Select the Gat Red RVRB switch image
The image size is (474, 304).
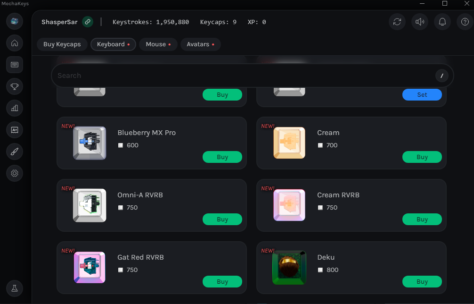pyautogui.click(x=90, y=268)
